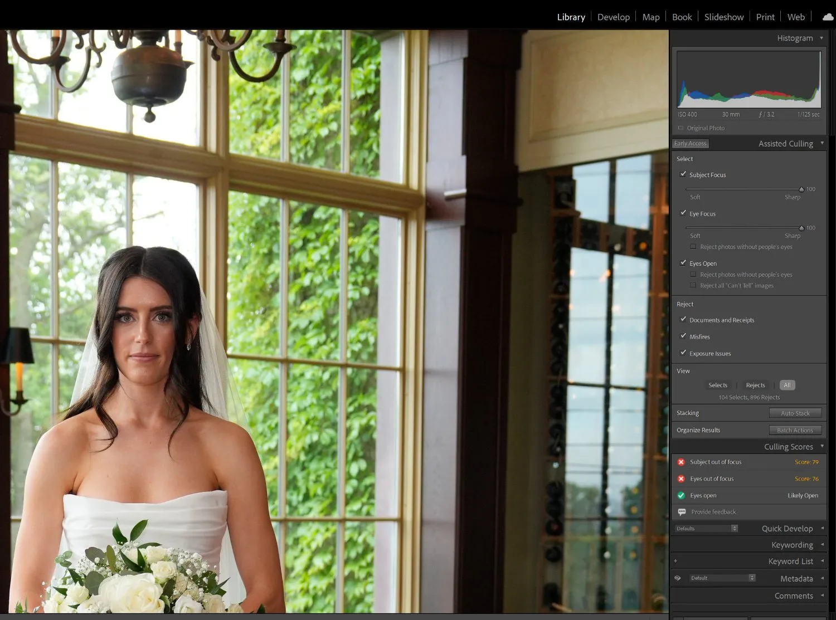Enable Reject photos without people's eyes under Eye Focus
The height and width of the screenshot is (620, 836).
[693, 247]
